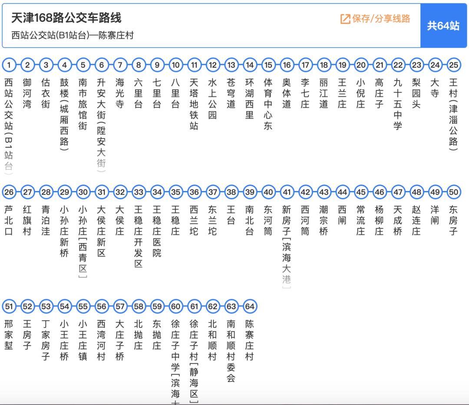Image resolution: width=469 pixels, height=405 pixels.
Task: Open stop name 六里台
Action: tap(139, 93)
